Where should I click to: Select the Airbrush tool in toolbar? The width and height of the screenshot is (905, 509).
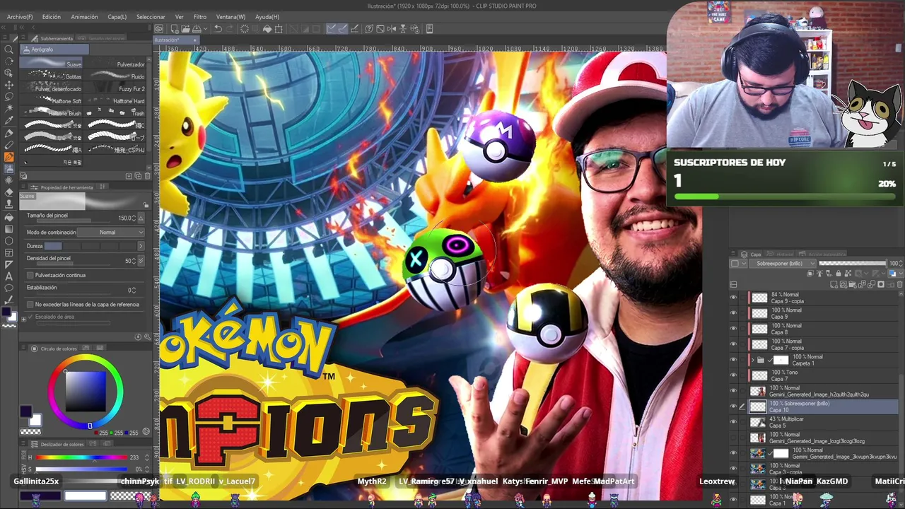(8, 169)
